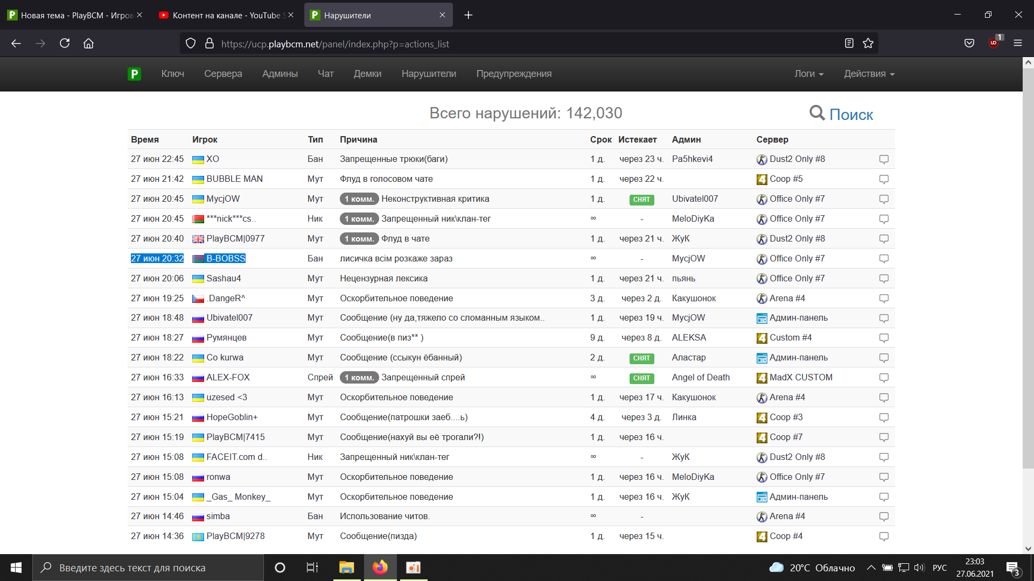
Task: Open the uBlock Origin extension icon
Action: (x=994, y=42)
